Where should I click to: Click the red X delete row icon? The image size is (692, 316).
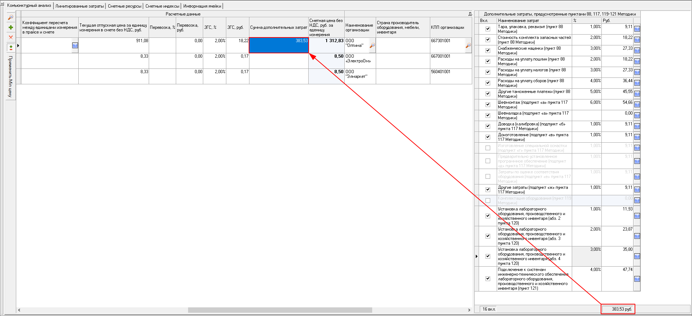pyautogui.click(x=11, y=37)
